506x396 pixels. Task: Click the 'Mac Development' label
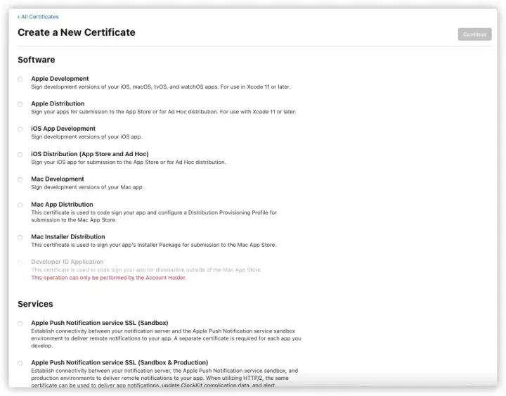tap(58, 179)
